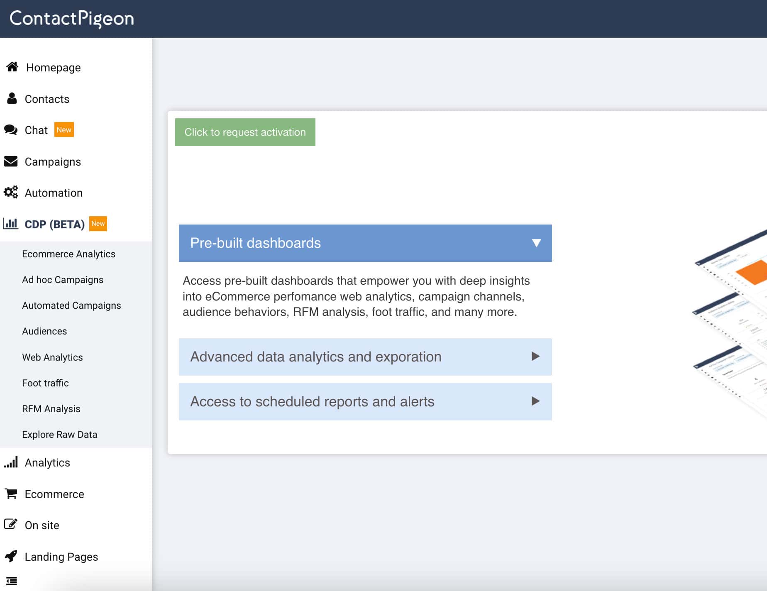
Task: Select Automated Campaigns submenu item
Action: (x=71, y=305)
